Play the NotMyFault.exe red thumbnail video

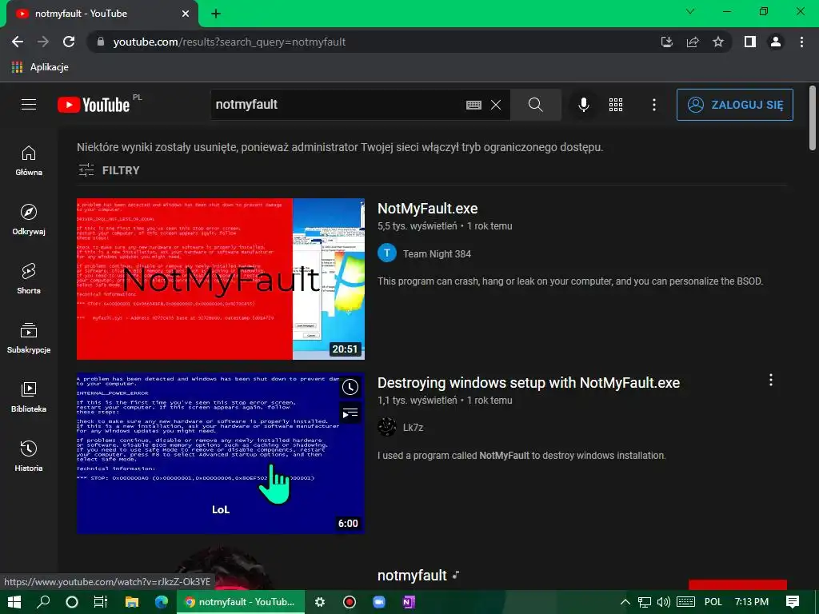point(221,279)
